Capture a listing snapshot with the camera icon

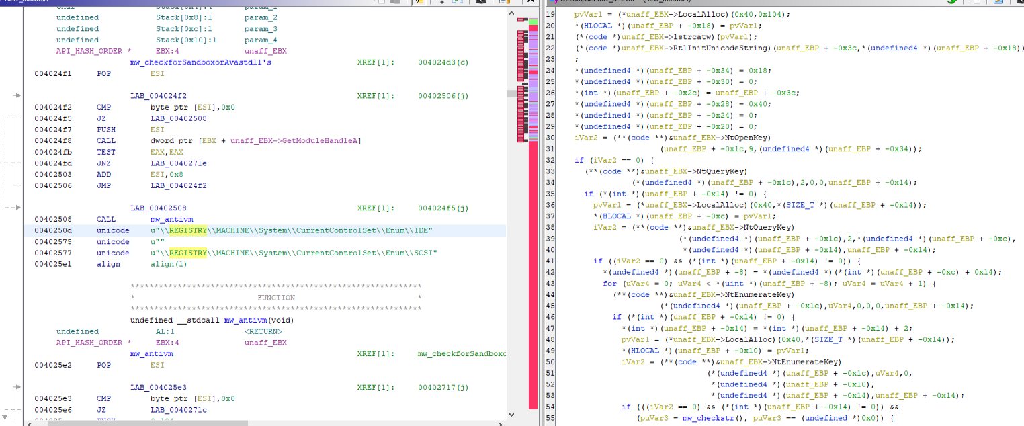tap(482, 2)
